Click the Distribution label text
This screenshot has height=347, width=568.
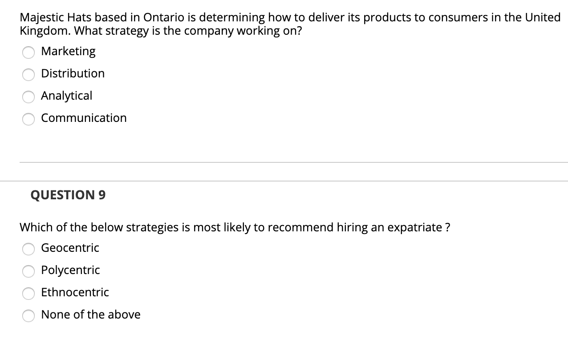point(73,73)
